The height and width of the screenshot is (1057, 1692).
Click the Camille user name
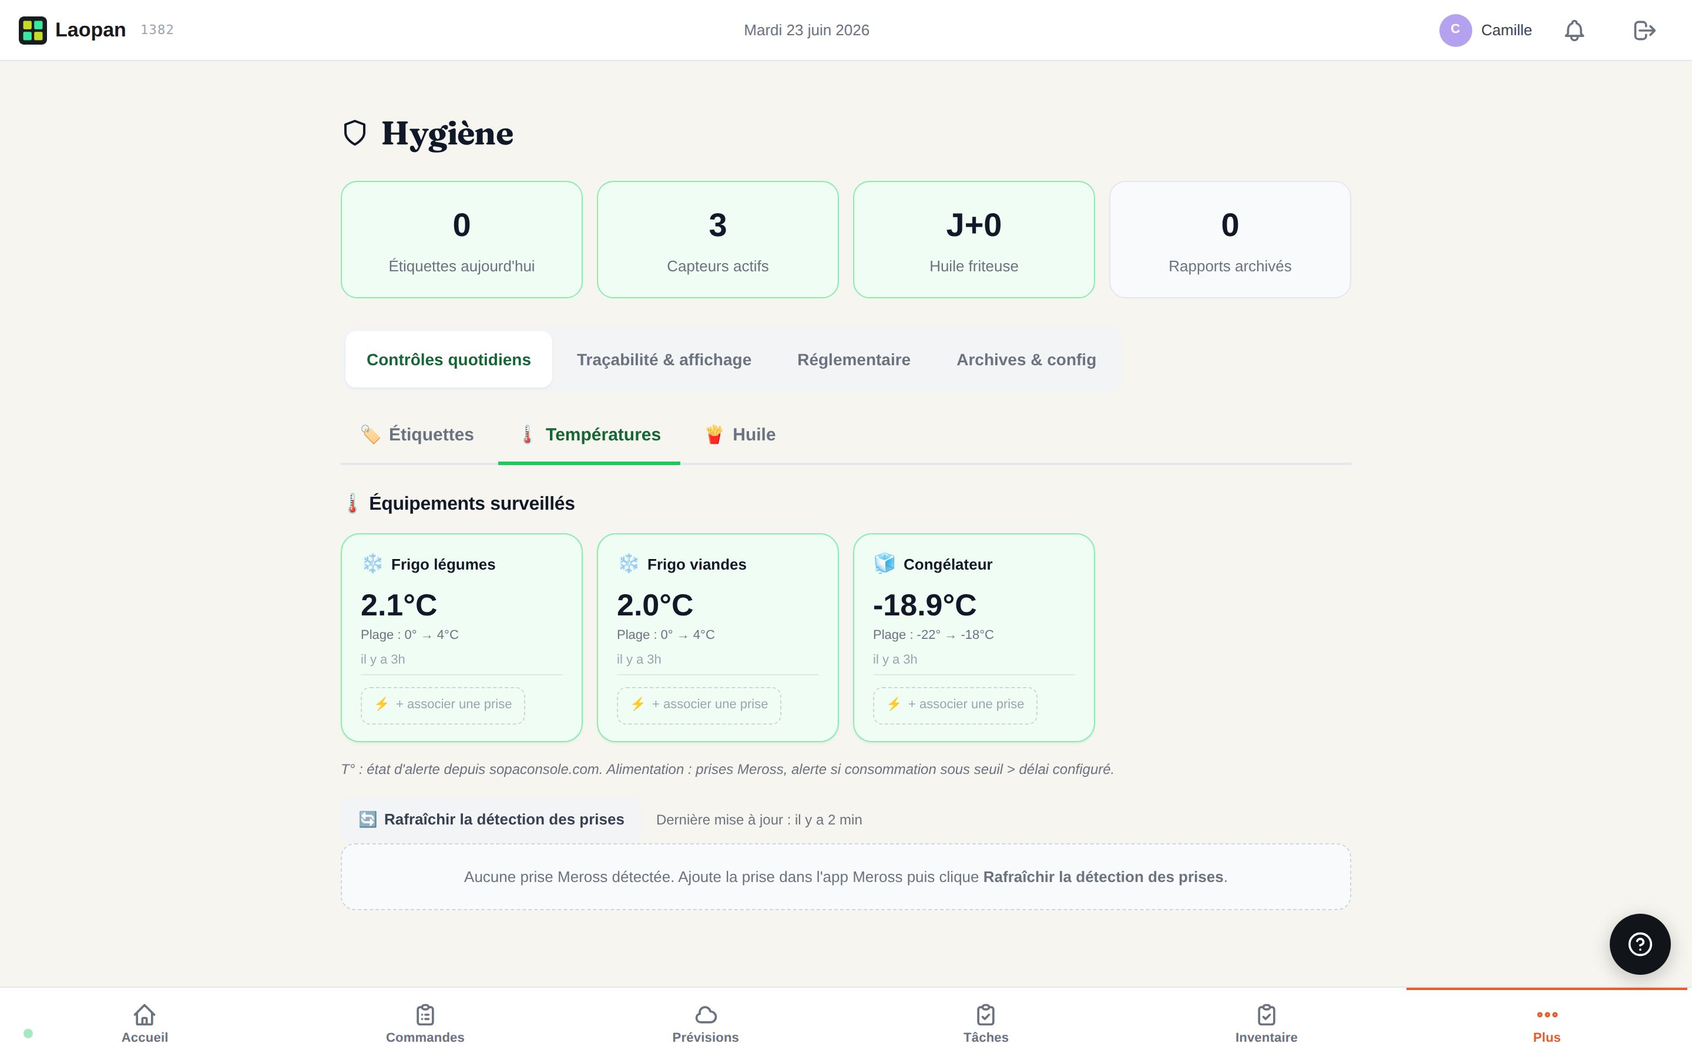pos(1506,30)
